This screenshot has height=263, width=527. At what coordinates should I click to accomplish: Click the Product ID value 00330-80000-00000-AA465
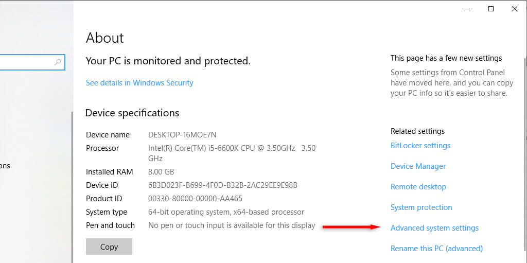point(195,199)
